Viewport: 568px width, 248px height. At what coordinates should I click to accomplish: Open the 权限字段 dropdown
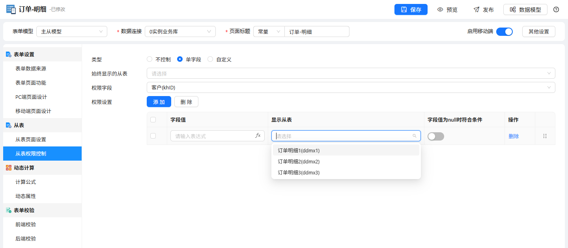[351, 87]
